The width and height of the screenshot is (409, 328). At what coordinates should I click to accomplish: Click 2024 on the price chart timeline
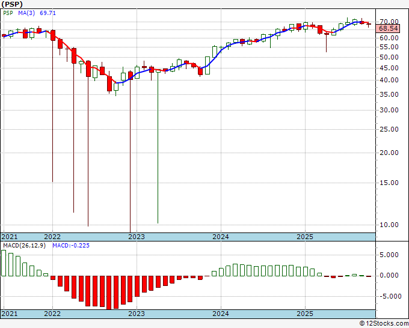pos(221,237)
